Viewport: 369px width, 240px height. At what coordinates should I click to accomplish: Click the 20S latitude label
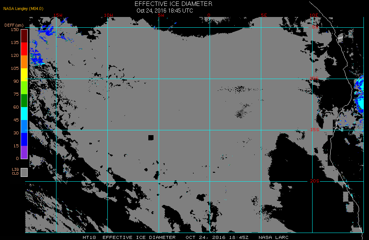[x=315, y=181]
